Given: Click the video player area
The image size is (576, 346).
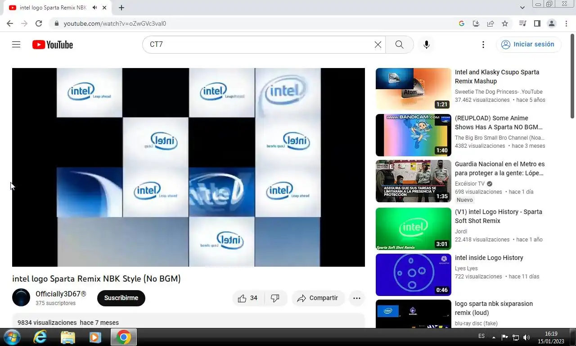Looking at the screenshot, I should tap(189, 167).
